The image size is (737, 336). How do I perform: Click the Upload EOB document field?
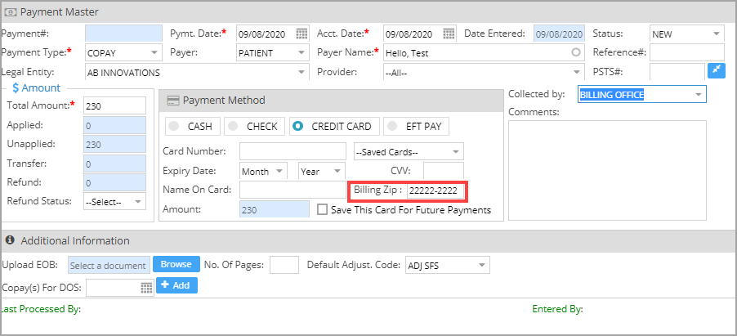[x=109, y=265]
